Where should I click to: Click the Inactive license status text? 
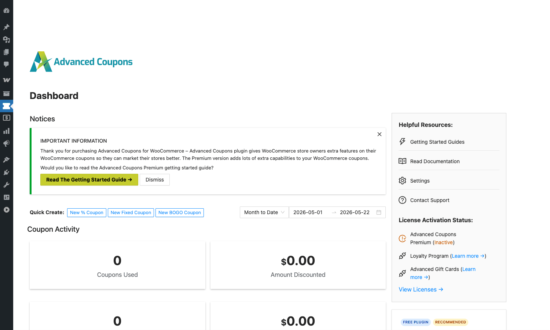pos(443,242)
